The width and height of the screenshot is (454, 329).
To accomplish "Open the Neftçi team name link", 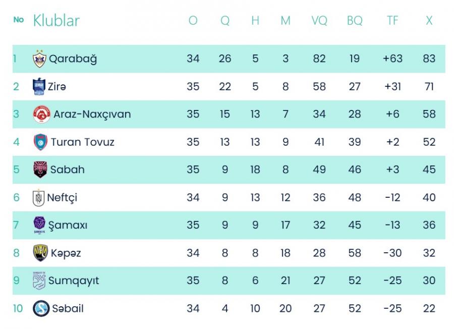I will [x=62, y=198].
